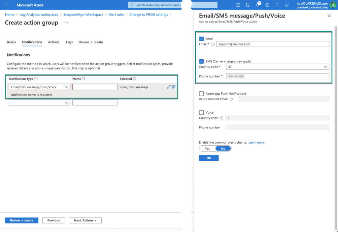
Task: Open the portal Settings gear
Action: (267, 5)
